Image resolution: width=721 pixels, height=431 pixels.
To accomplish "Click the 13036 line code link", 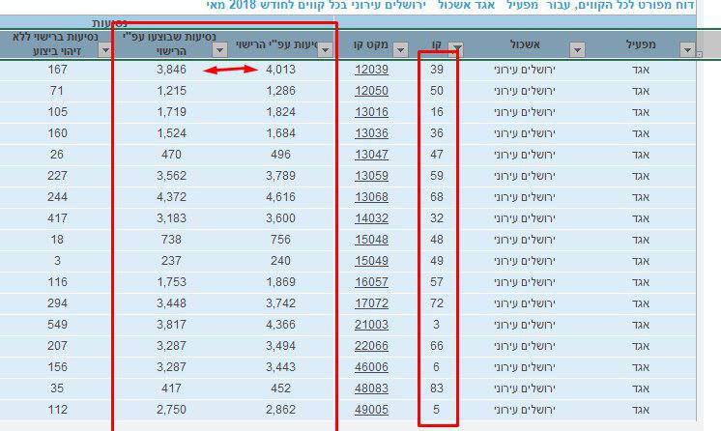I will tap(370, 132).
